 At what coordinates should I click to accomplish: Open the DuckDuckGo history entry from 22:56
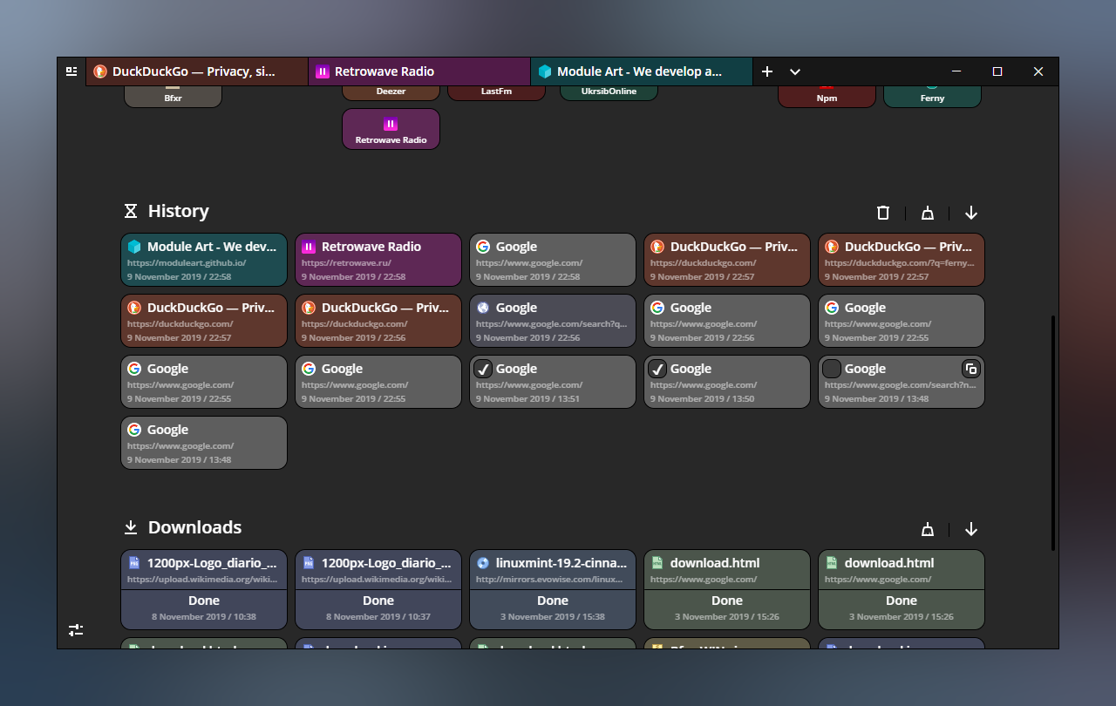coord(378,321)
